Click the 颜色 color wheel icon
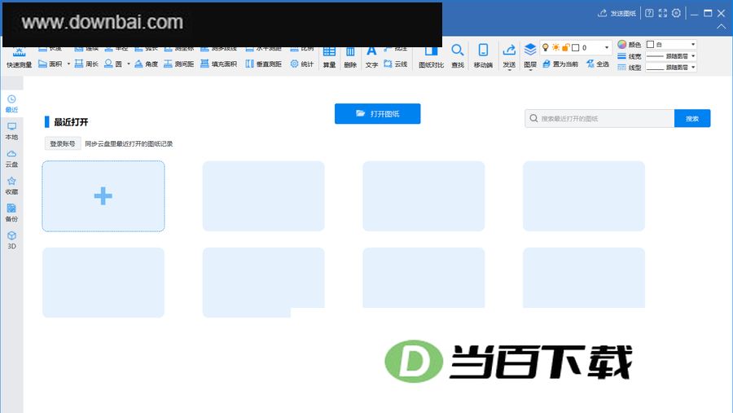 point(621,45)
